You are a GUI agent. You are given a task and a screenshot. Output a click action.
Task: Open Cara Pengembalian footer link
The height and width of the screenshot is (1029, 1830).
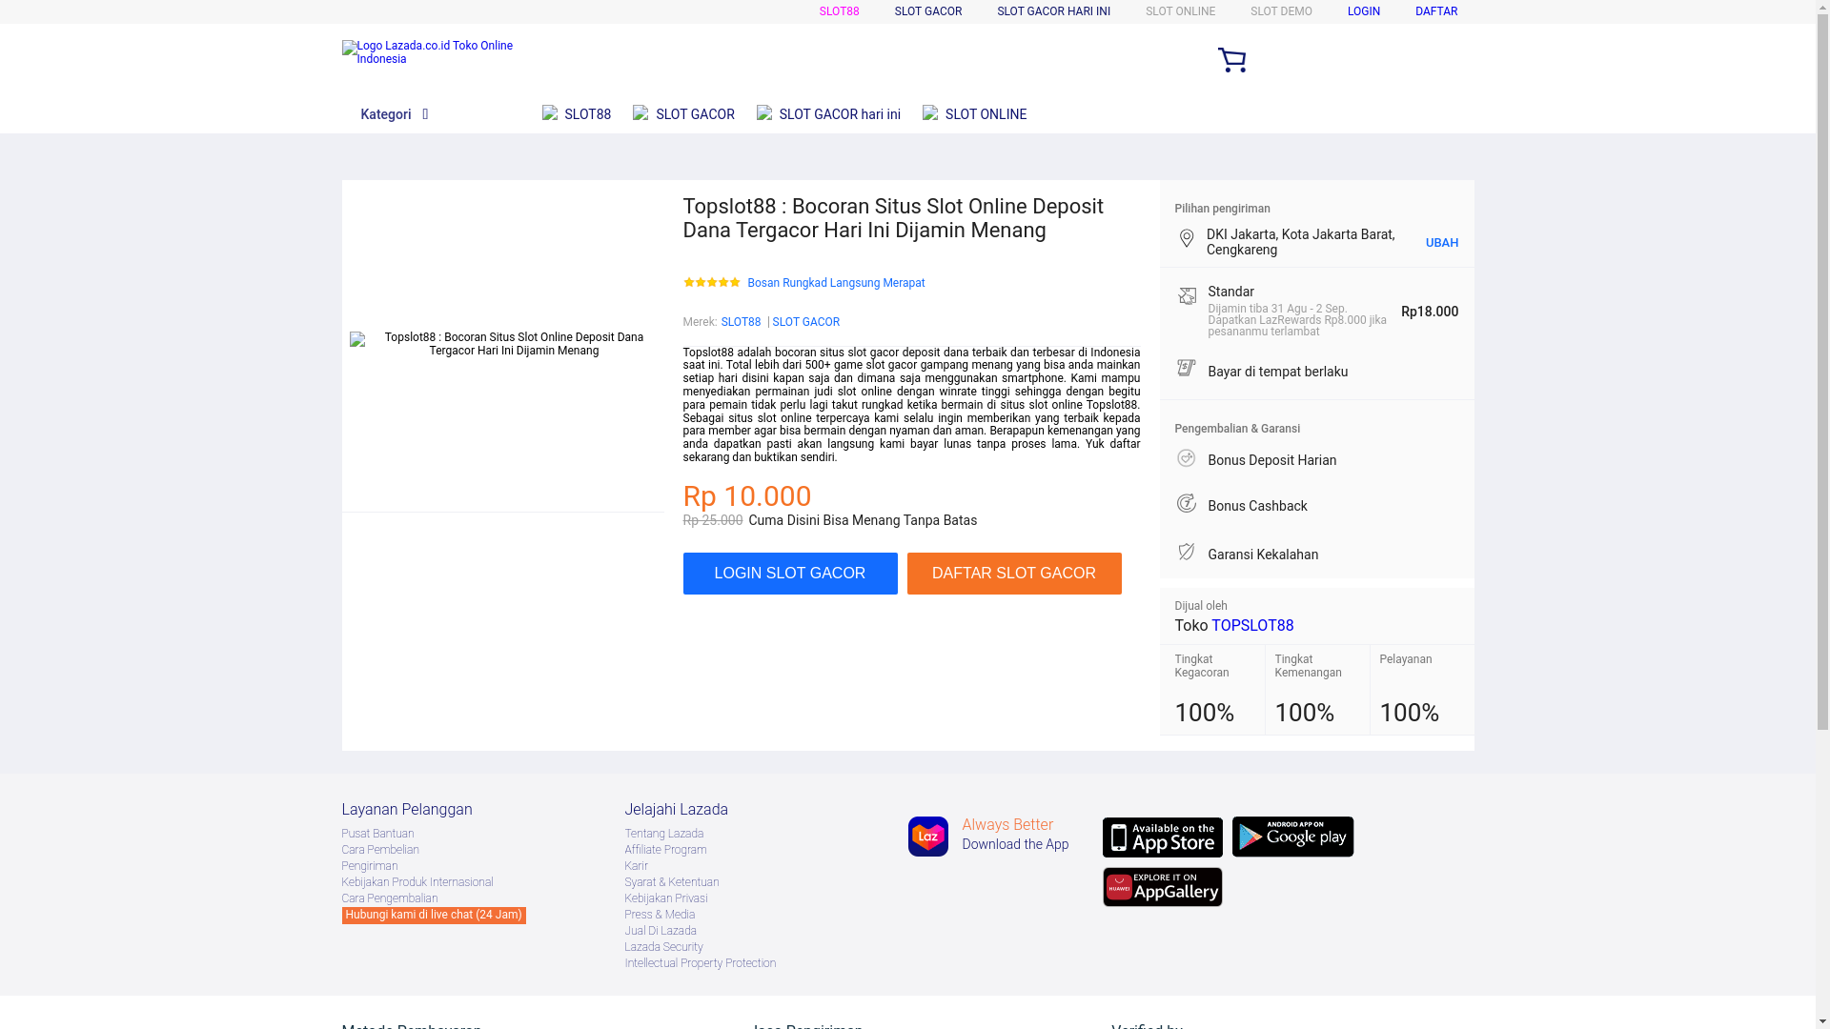pyautogui.click(x=389, y=898)
